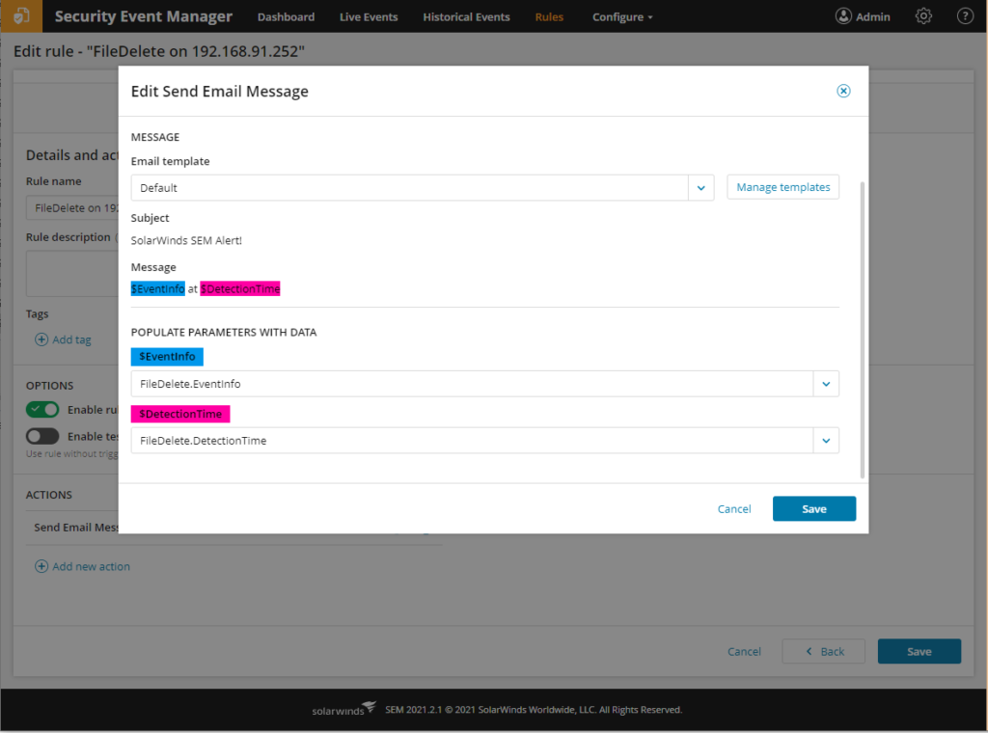The image size is (988, 733).
Task: Cancel editing the rule on the page
Action: pyautogui.click(x=744, y=651)
